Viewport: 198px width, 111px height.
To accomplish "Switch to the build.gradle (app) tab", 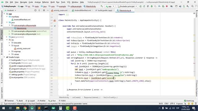I will 105,10.
